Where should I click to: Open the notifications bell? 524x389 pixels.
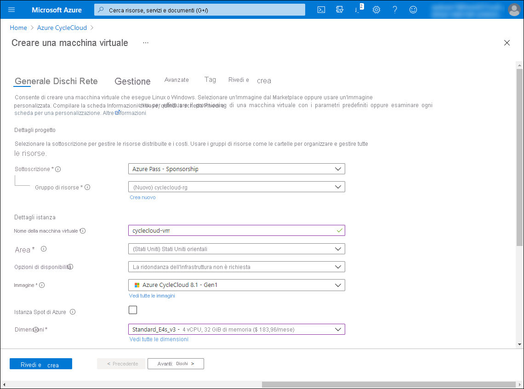(358, 9)
